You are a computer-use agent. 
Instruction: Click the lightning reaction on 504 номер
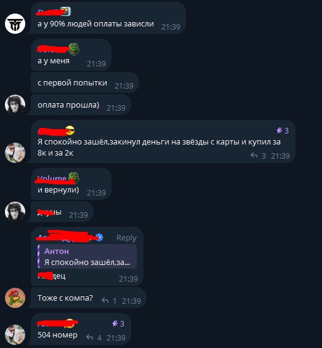pyautogui.click(x=118, y=323)
